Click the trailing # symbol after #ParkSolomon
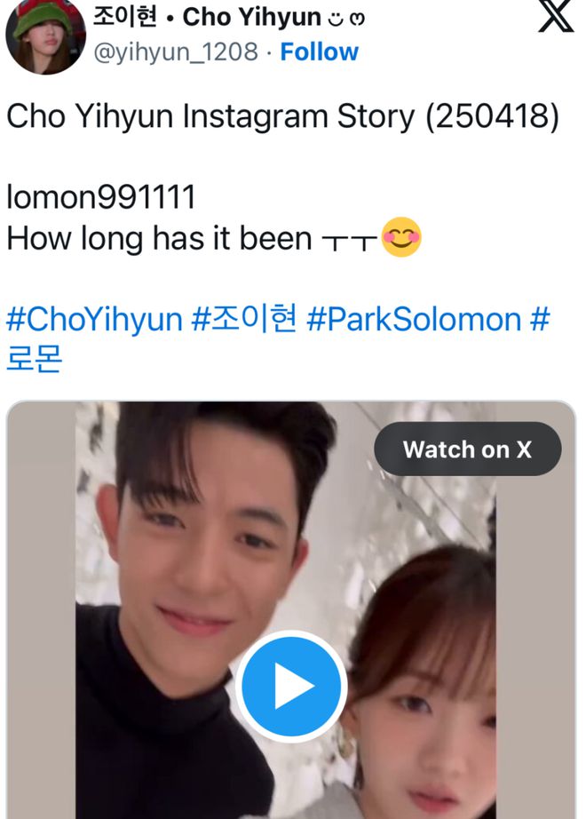 540,319
